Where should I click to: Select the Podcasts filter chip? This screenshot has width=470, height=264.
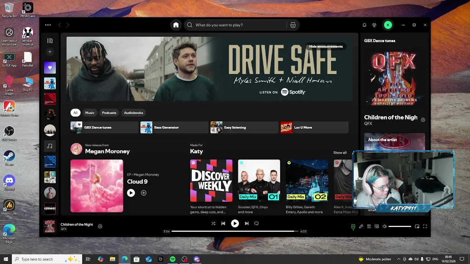coord(109,113)
